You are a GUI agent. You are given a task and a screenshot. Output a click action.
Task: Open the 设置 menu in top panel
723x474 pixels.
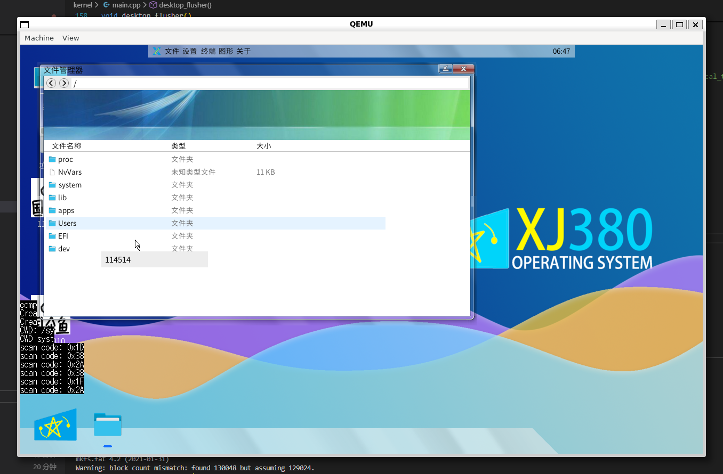[x=190, y=51]
